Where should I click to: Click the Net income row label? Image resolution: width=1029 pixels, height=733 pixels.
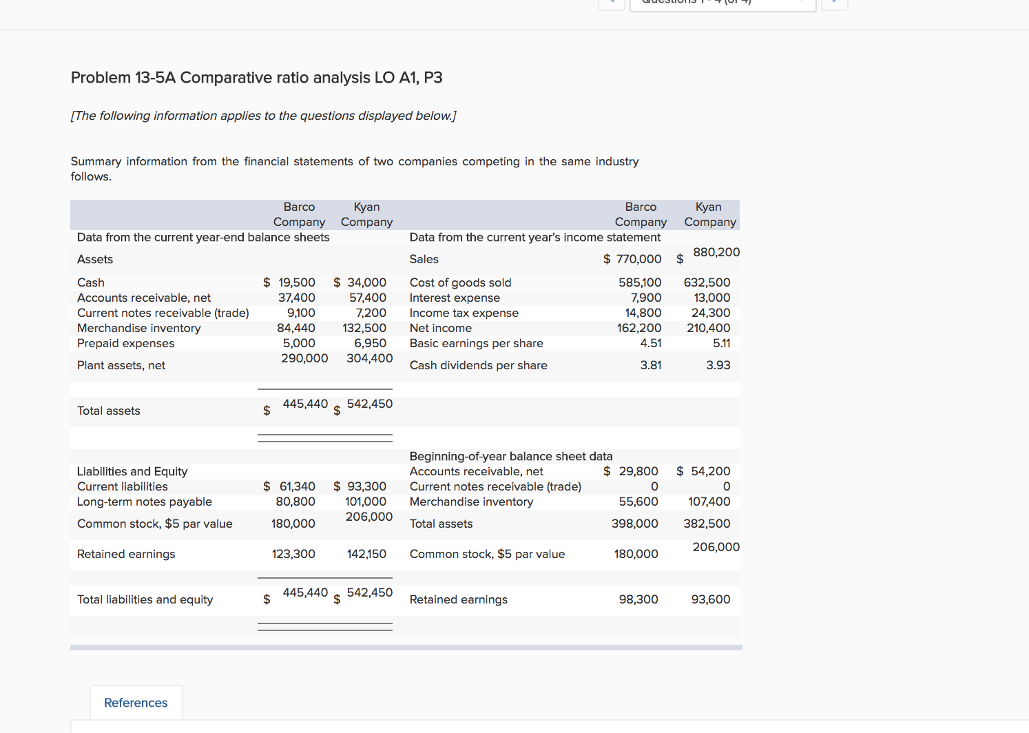(x=441, y=328)
